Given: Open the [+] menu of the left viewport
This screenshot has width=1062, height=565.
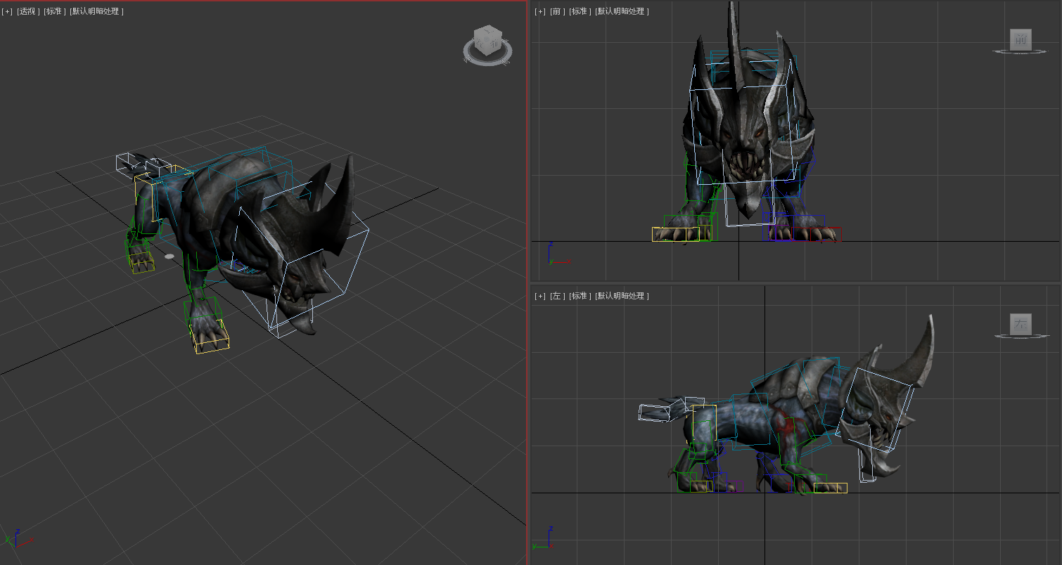Looking at the screenshot, I should coord(539,296).
